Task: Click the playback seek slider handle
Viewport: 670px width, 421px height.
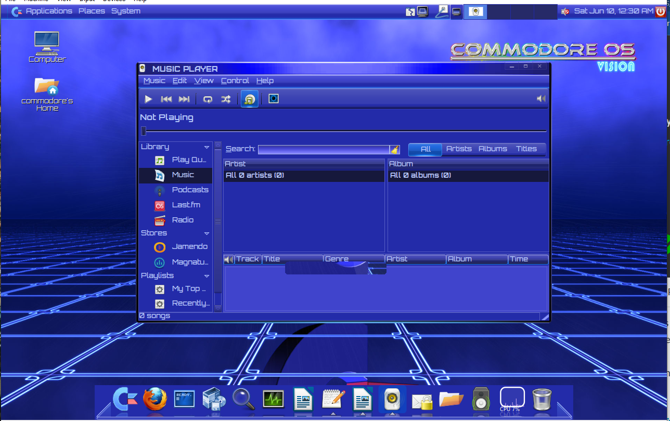Action: pyautogui.click(x=144, y=131)
